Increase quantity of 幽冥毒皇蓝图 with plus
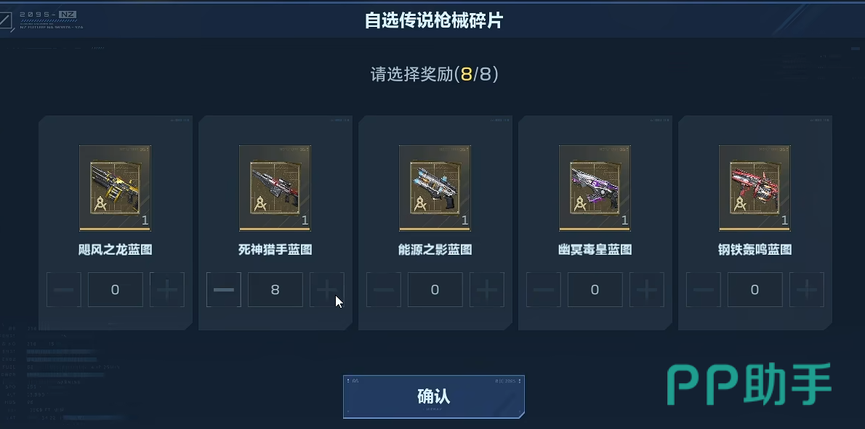The height and width of the screenshot is (429, 865). tap(646, 290)
